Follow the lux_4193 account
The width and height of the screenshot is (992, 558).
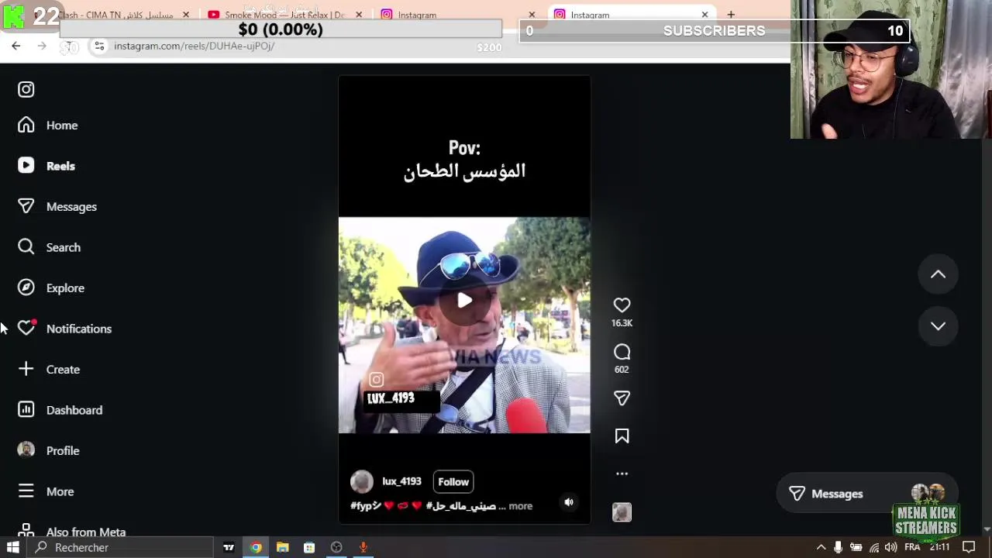(453, 482)
